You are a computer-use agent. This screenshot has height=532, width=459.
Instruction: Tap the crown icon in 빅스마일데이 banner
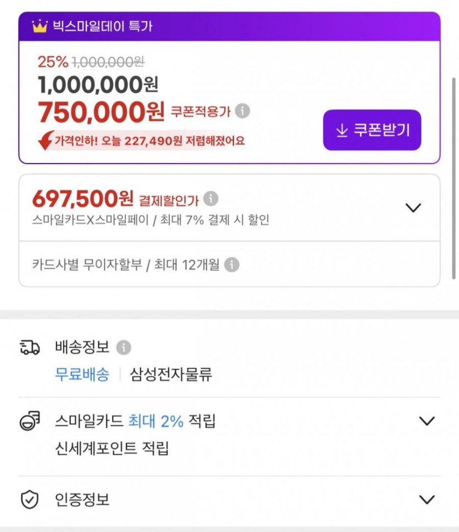(x=40, y=26)
